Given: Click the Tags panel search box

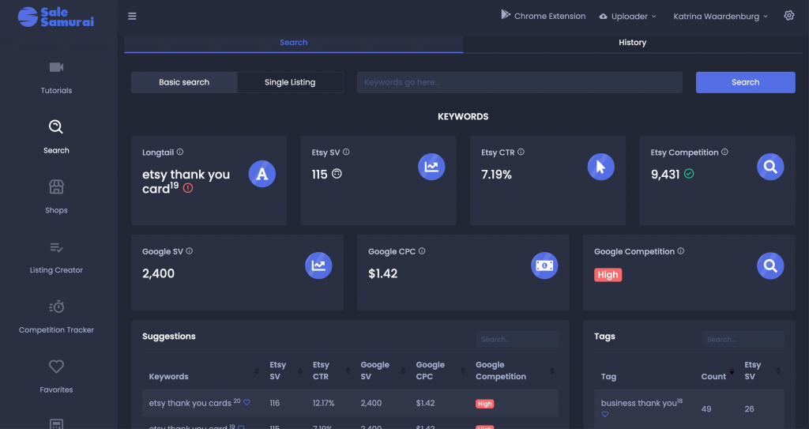Looking at the screenshot, I should pos(743,339).
